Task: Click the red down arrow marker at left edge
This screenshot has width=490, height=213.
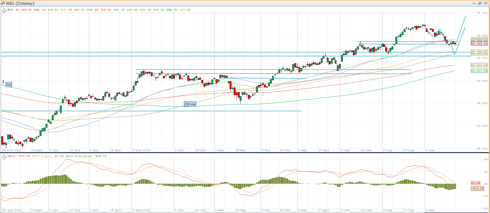Action: [3, 82]
